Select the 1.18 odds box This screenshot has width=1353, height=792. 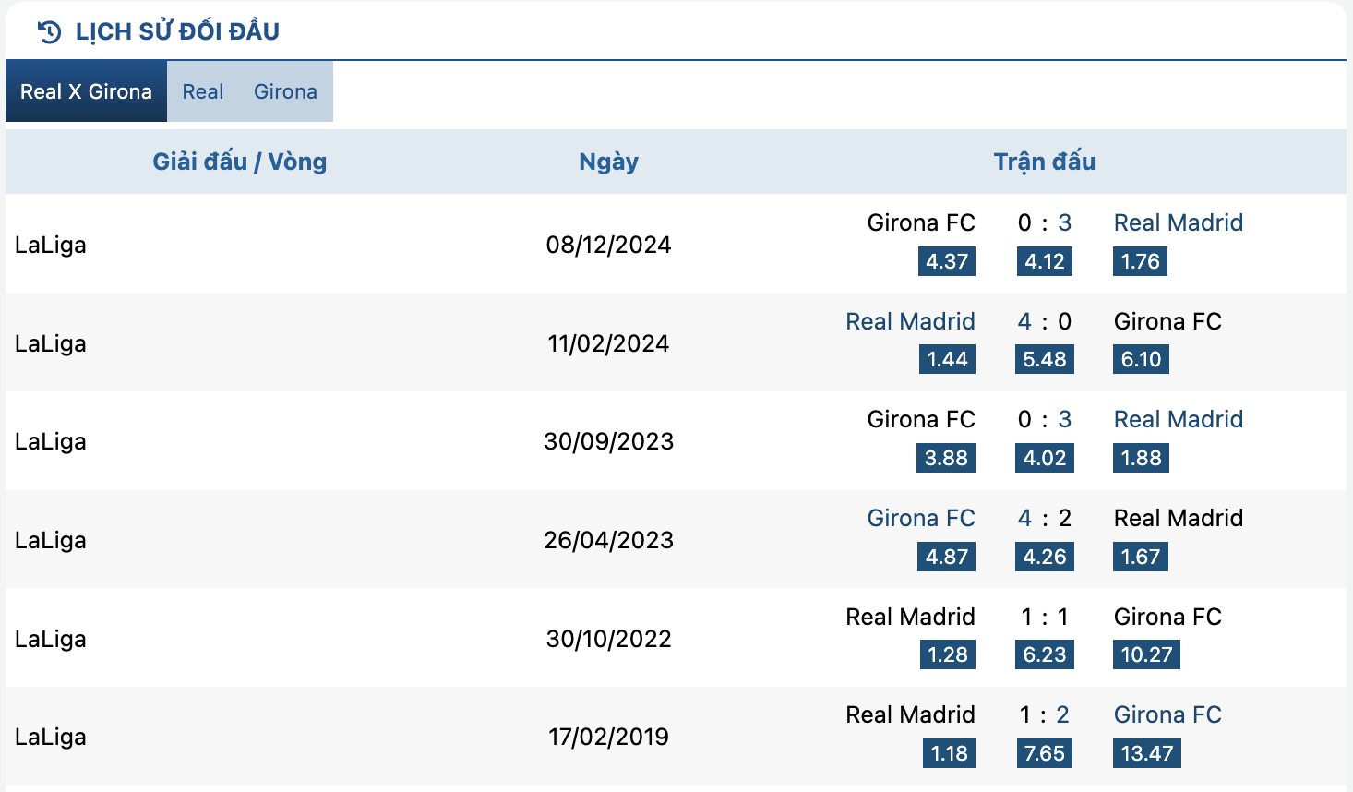point(949,753)
